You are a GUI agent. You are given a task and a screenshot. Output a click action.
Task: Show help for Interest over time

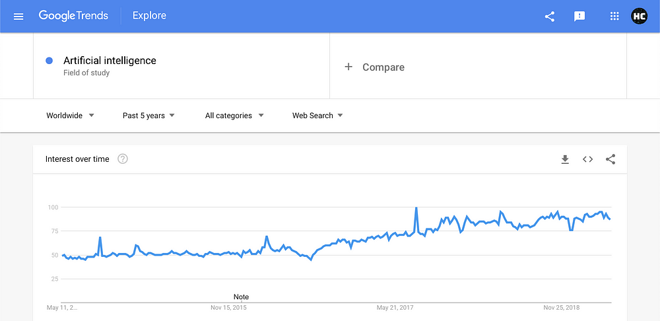pyautogui.click(x=123, y=159)
